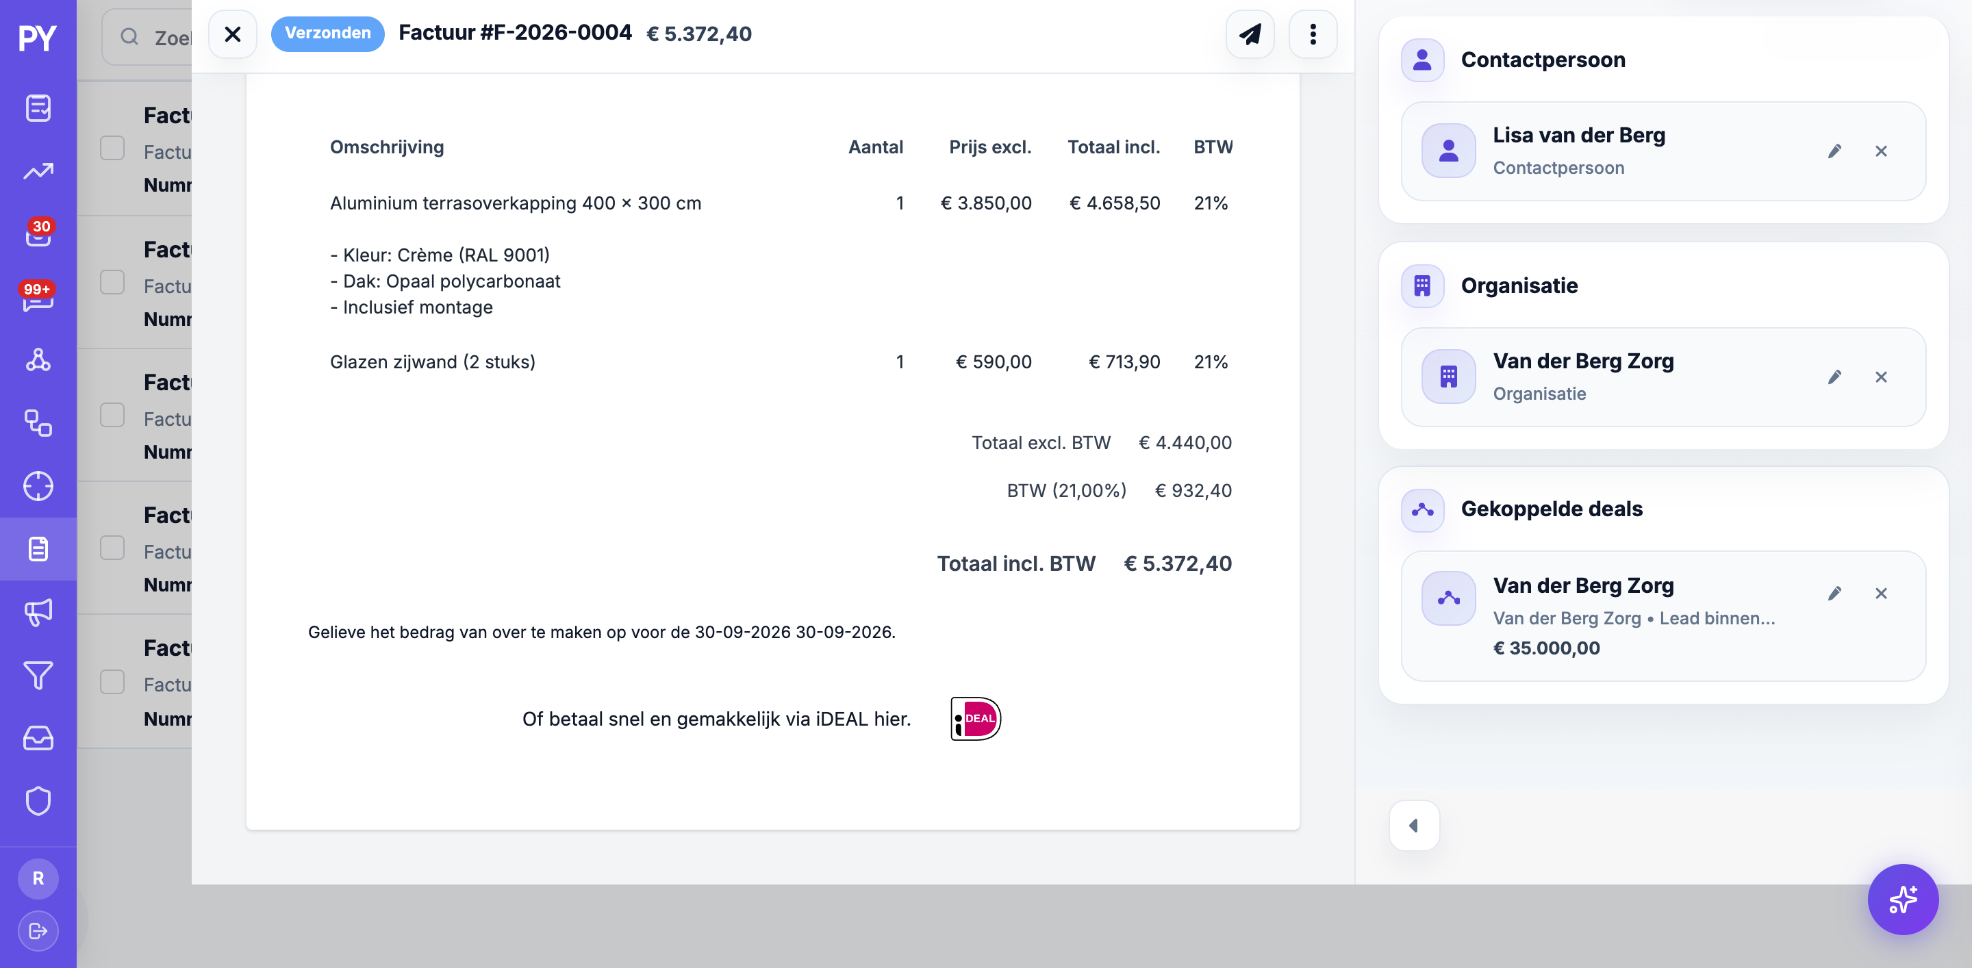This screenshot has height=968, width=1972.
Task: Remove contact Lisa van der Berg
Action: (1881, 151)
